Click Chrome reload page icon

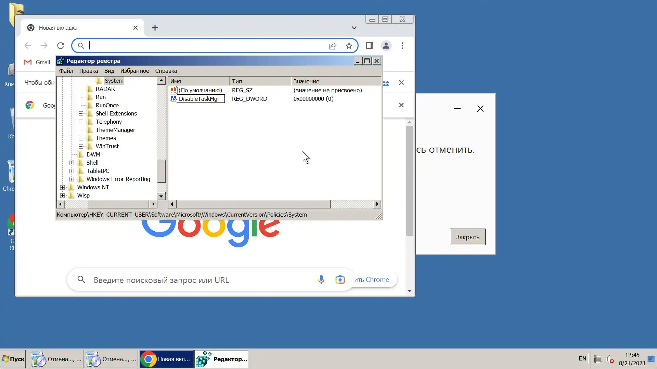coord(61,45)
